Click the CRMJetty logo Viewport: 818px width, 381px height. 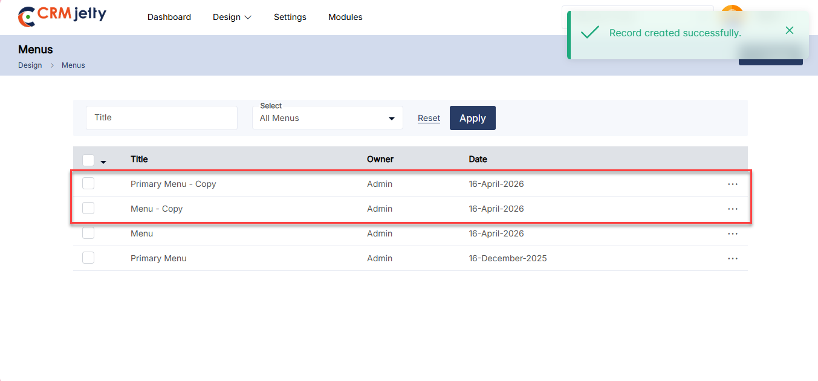(x=62, y=16)
